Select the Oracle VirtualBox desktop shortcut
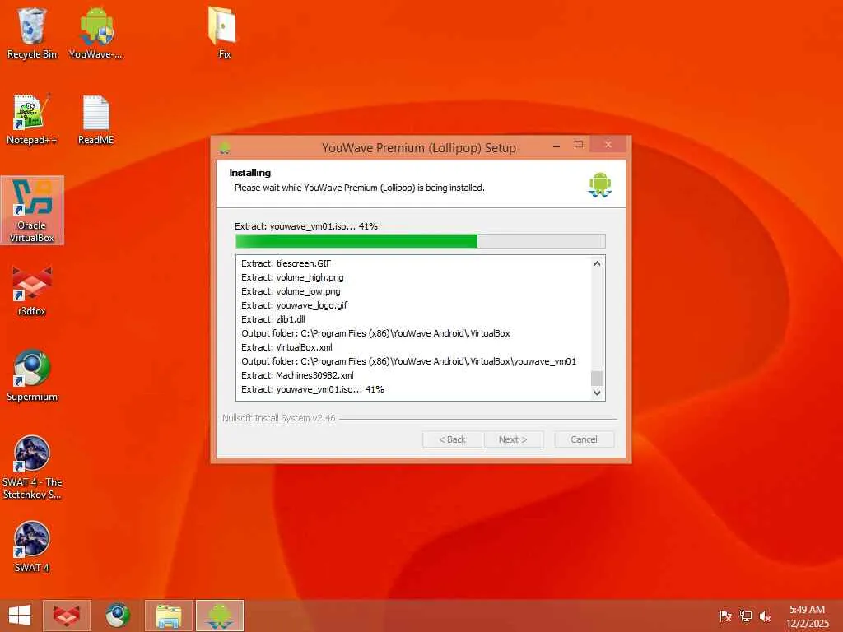The width and height of the screenshot is (843, 632). pos(32,210)
